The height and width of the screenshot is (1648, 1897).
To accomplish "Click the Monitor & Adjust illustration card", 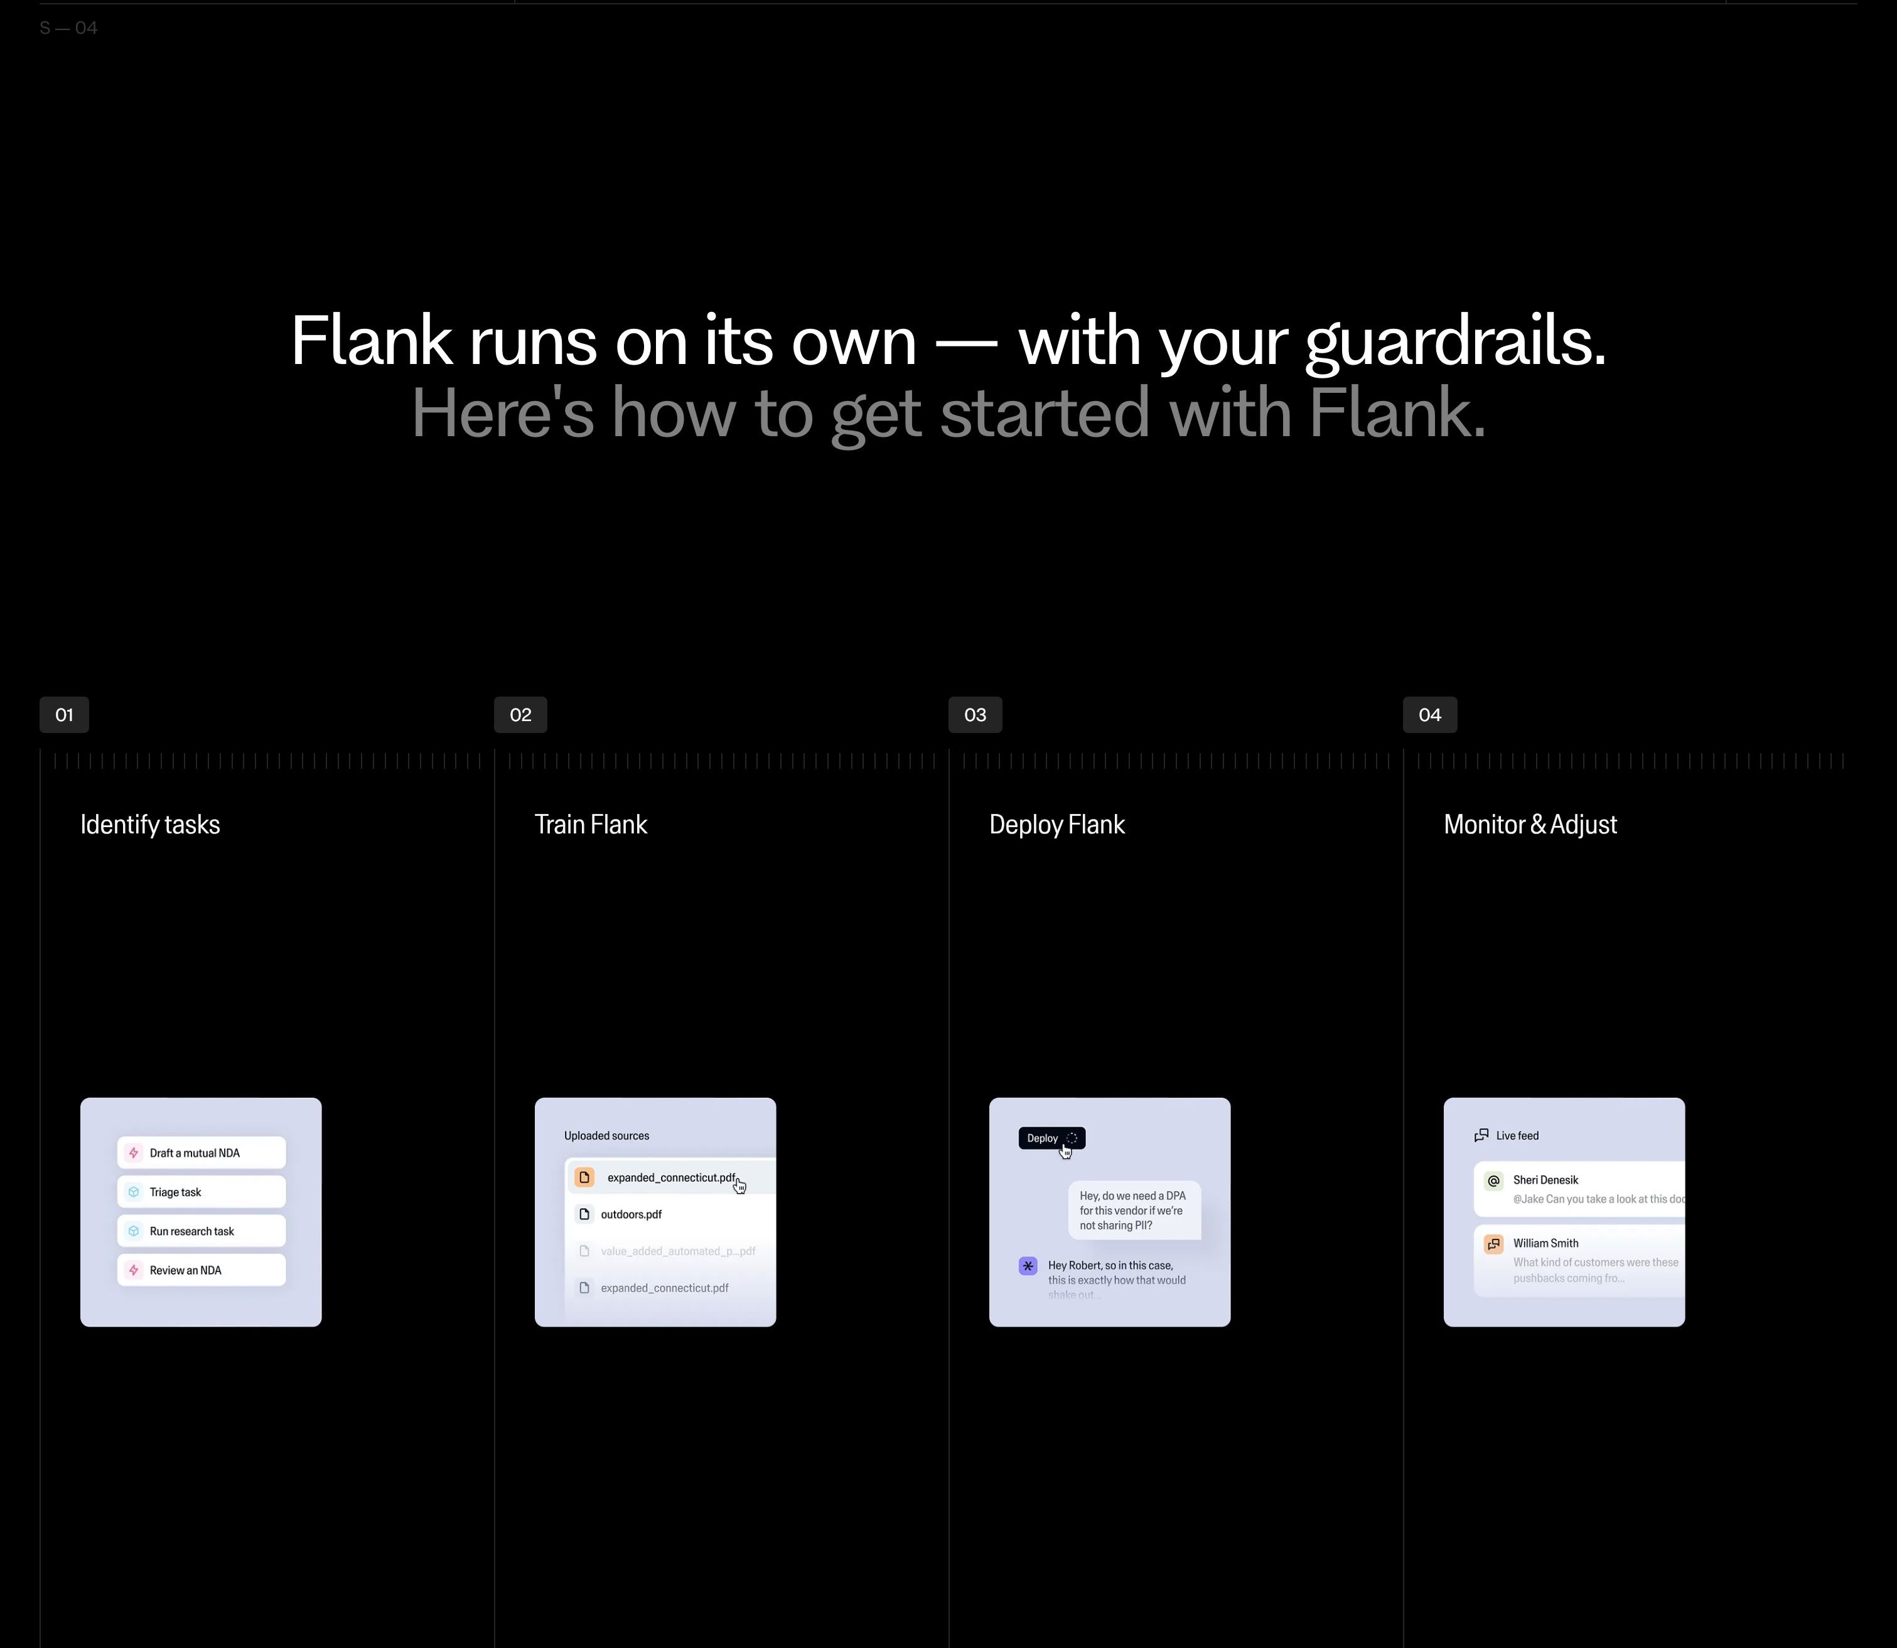I will [x=1564, y=1212].
